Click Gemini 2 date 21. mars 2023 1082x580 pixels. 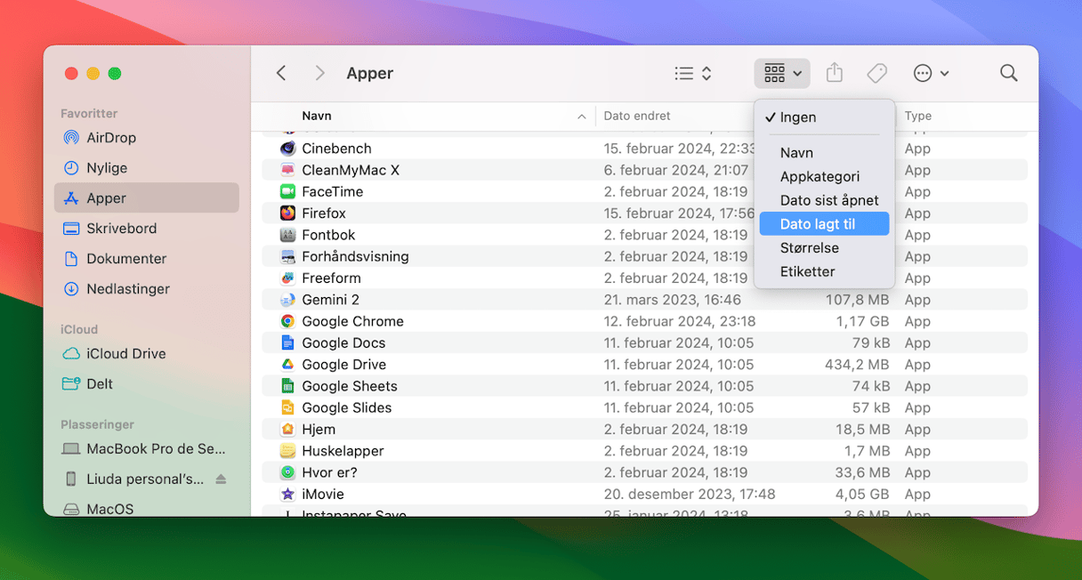672,300
